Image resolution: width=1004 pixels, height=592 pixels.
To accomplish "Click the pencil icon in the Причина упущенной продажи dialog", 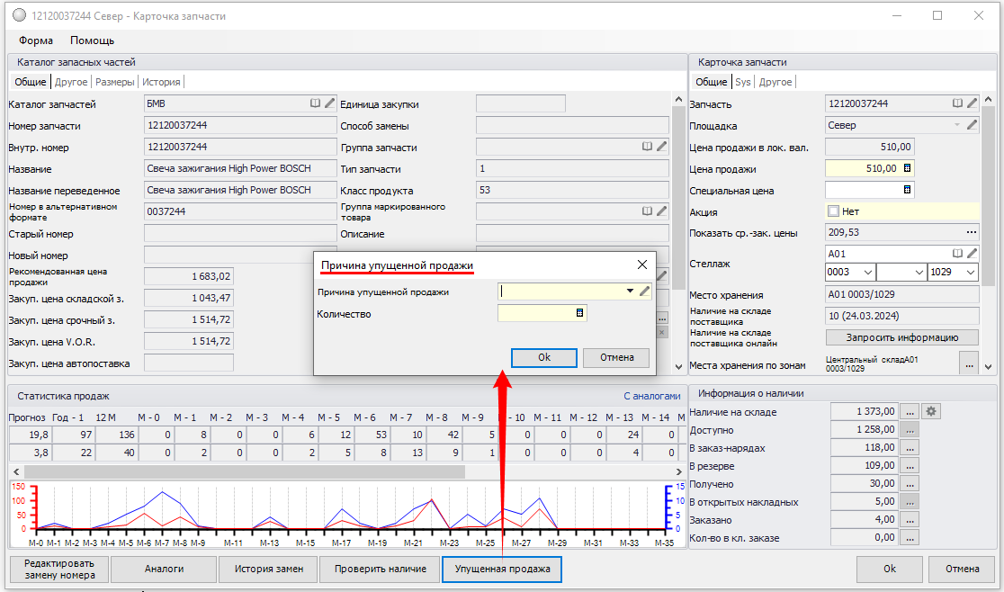I will pos(644,292).
